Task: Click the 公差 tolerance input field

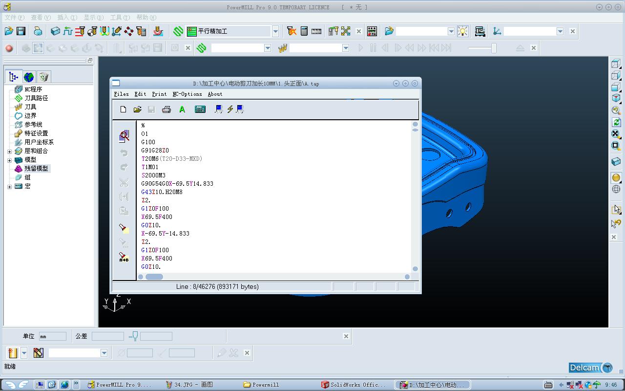Action: (x=107, y=336)
